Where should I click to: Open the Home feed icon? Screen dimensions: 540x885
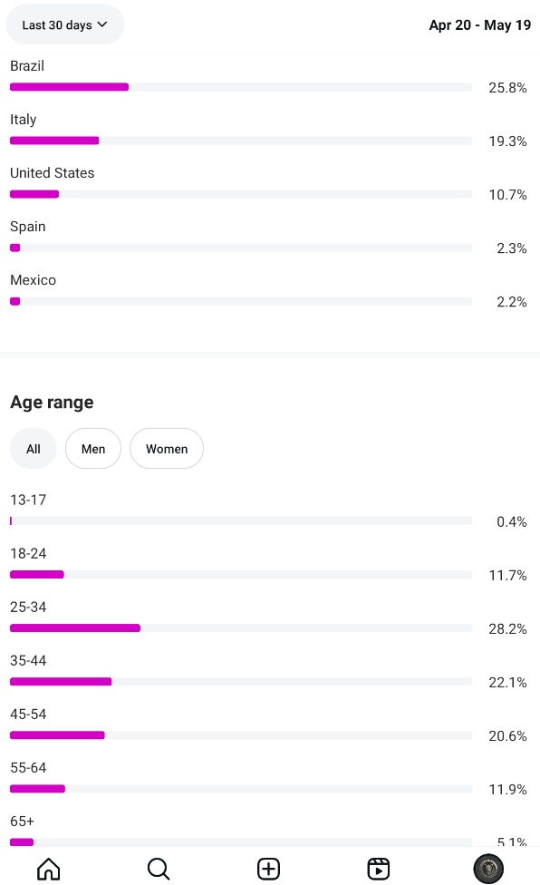click(x=49, y=869)
